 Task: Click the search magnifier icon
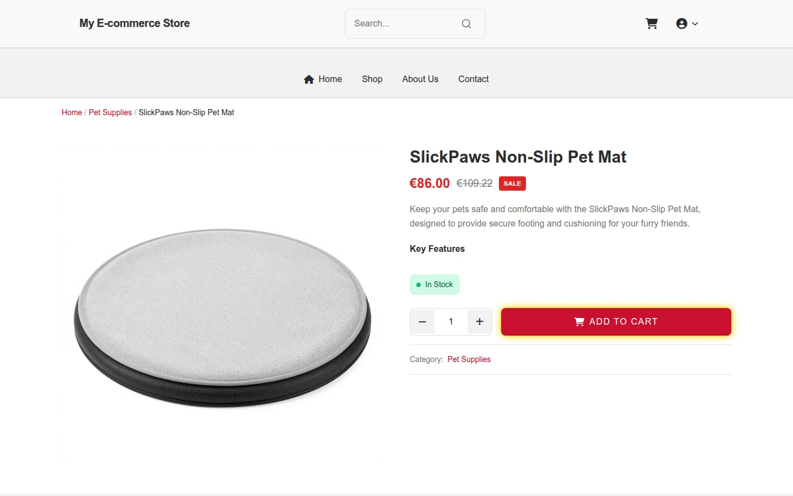coord(466,24)
